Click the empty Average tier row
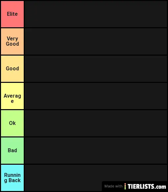This screenshot has width=168, height=192. (96, 96)
